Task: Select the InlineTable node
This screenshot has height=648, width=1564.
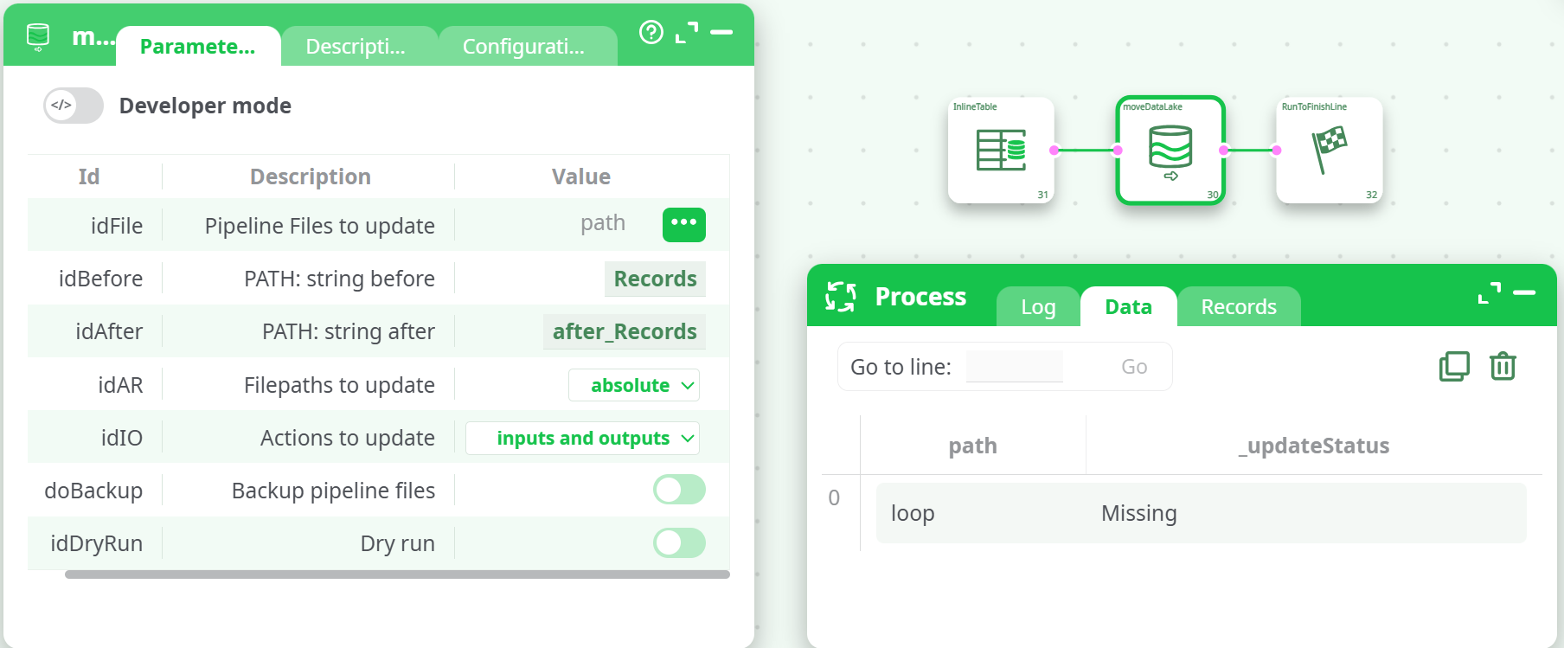Action: coord(1000,150)
